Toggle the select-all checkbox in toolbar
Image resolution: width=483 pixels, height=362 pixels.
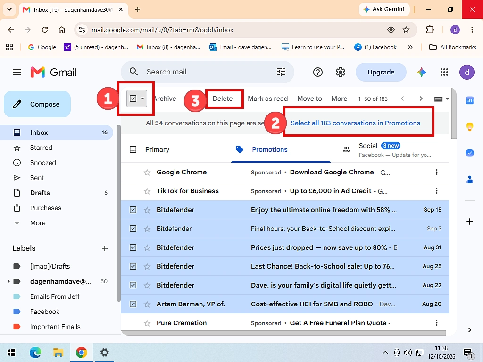(133, 99)
